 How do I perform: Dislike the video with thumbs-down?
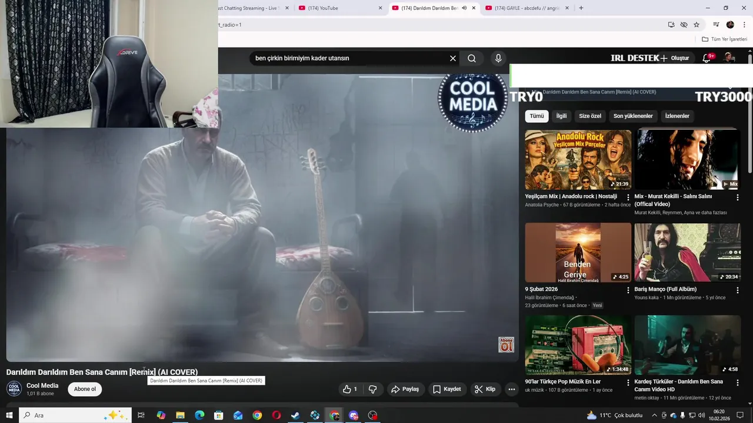pyautogui.click(x=372, y=389)
